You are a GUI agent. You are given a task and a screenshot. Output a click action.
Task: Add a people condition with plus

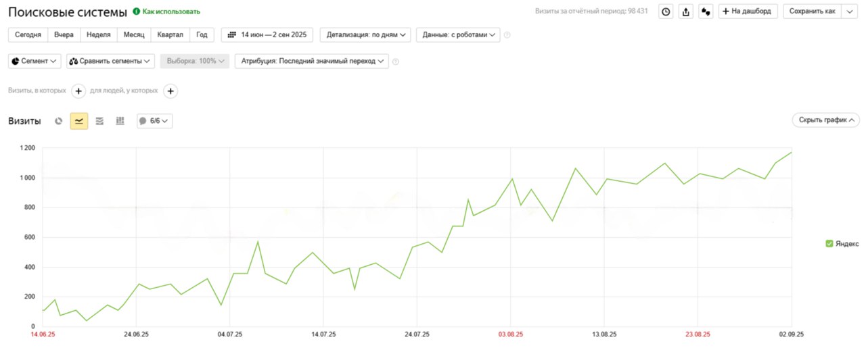click(170, 91)
